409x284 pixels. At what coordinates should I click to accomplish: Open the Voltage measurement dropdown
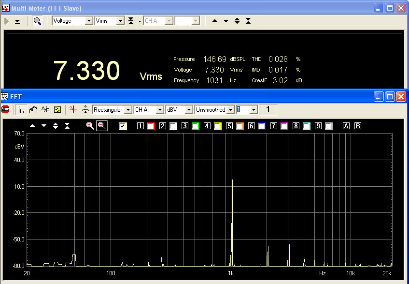[88, 21]
